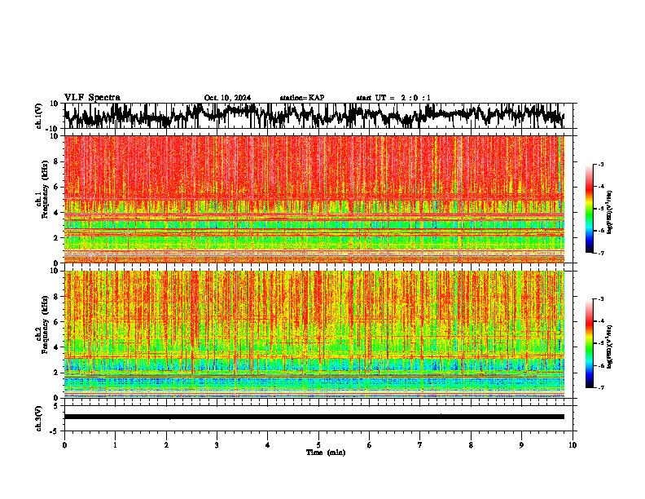Click the "4" kHz tick on ch.2 frequency axis
Image resolution: width=645 pixels, height=499 pixels.
pos(57,347)
